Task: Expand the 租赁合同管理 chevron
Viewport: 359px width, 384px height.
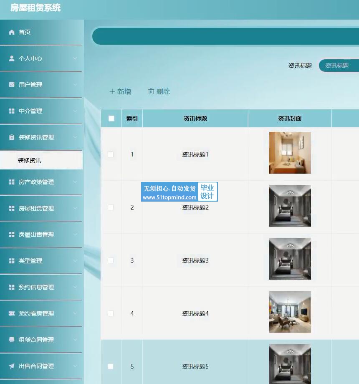Action: (x=75, y=340)
